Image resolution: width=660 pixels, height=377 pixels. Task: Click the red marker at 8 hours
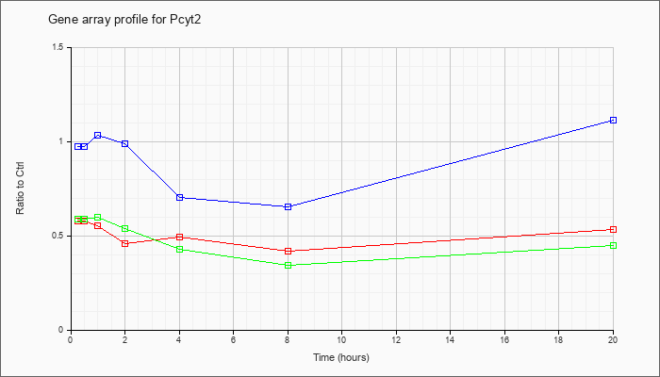click(288, 252)
